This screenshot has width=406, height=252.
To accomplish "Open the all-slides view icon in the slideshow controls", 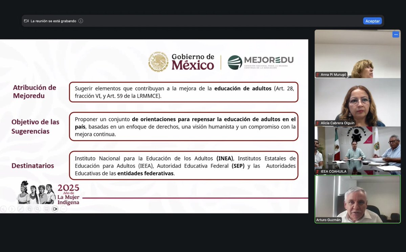I will pos(29,209).
